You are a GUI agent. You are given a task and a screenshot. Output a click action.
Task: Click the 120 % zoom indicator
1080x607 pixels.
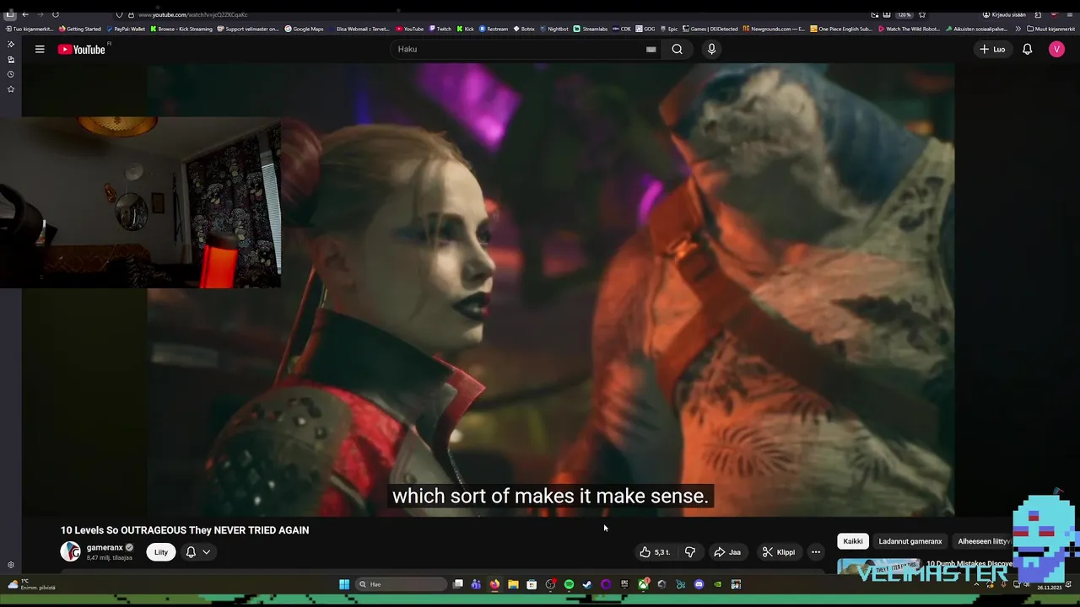(904, 14)
